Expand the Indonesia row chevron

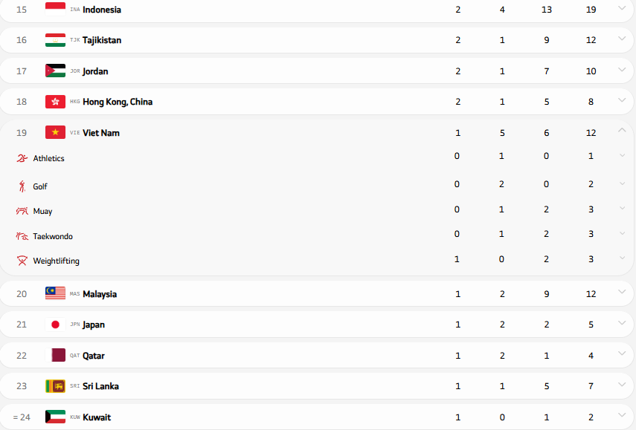pyautogui.click(x=622, y=8)
